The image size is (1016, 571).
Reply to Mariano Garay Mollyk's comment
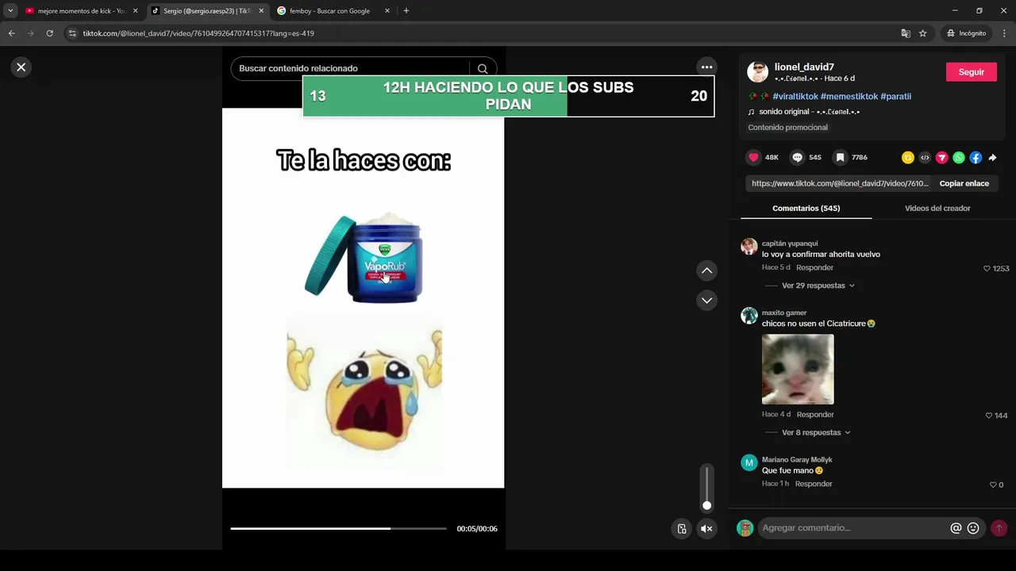click(814, 484)
